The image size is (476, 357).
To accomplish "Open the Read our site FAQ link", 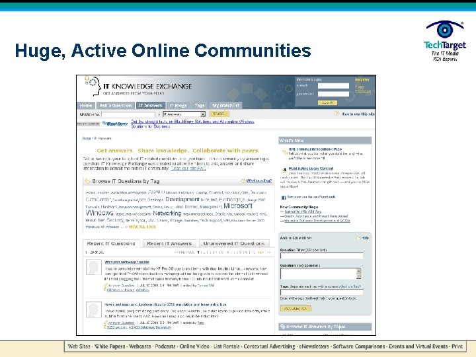I will click(188, 169).
